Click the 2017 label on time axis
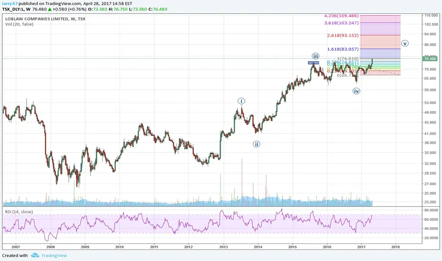 pyautogui.click(x=361, y=247)
